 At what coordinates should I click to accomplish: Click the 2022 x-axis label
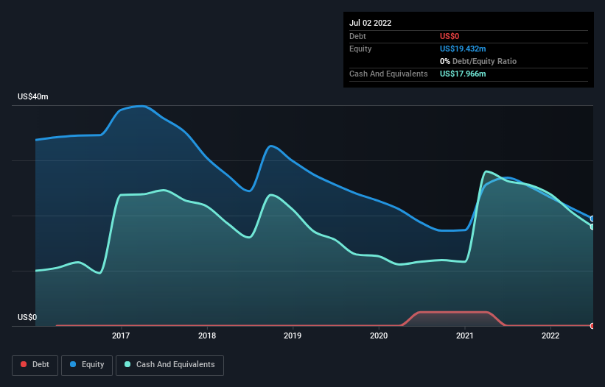(x=550, y=335)
